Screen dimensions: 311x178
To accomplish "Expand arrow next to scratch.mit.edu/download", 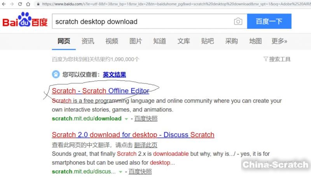I will [126, 119].
